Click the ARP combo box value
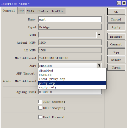The image size is (127, 128). coord(67,66)
